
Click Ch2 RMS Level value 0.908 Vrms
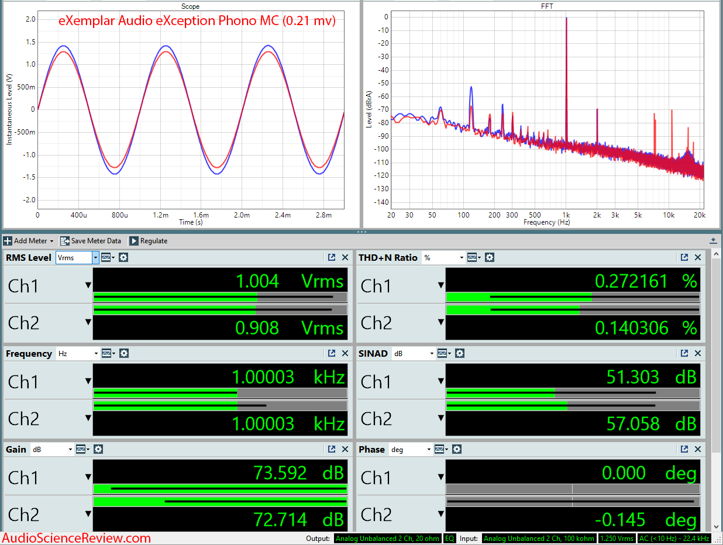pyautogui.click(x=290, y=328)
